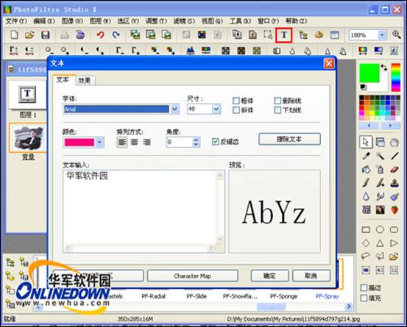Image resolution: width=407 pixels, height=327 pixels.
Task: Uncheck the 反锯齿 antialias checkbox
Action: click(x=215, y=142)
